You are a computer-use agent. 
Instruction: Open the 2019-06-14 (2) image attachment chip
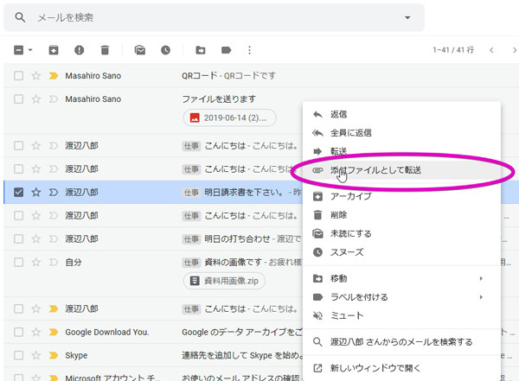tap(230, 117)
